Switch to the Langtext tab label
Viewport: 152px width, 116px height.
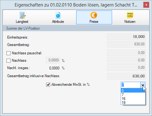click(x=22, y=22)
